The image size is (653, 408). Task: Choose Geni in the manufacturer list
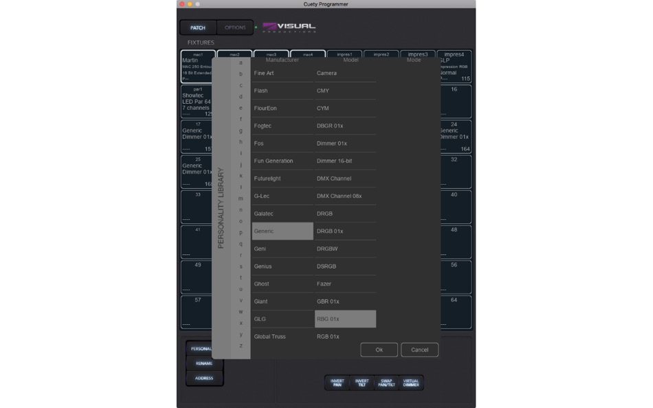(x=283, y=249)
